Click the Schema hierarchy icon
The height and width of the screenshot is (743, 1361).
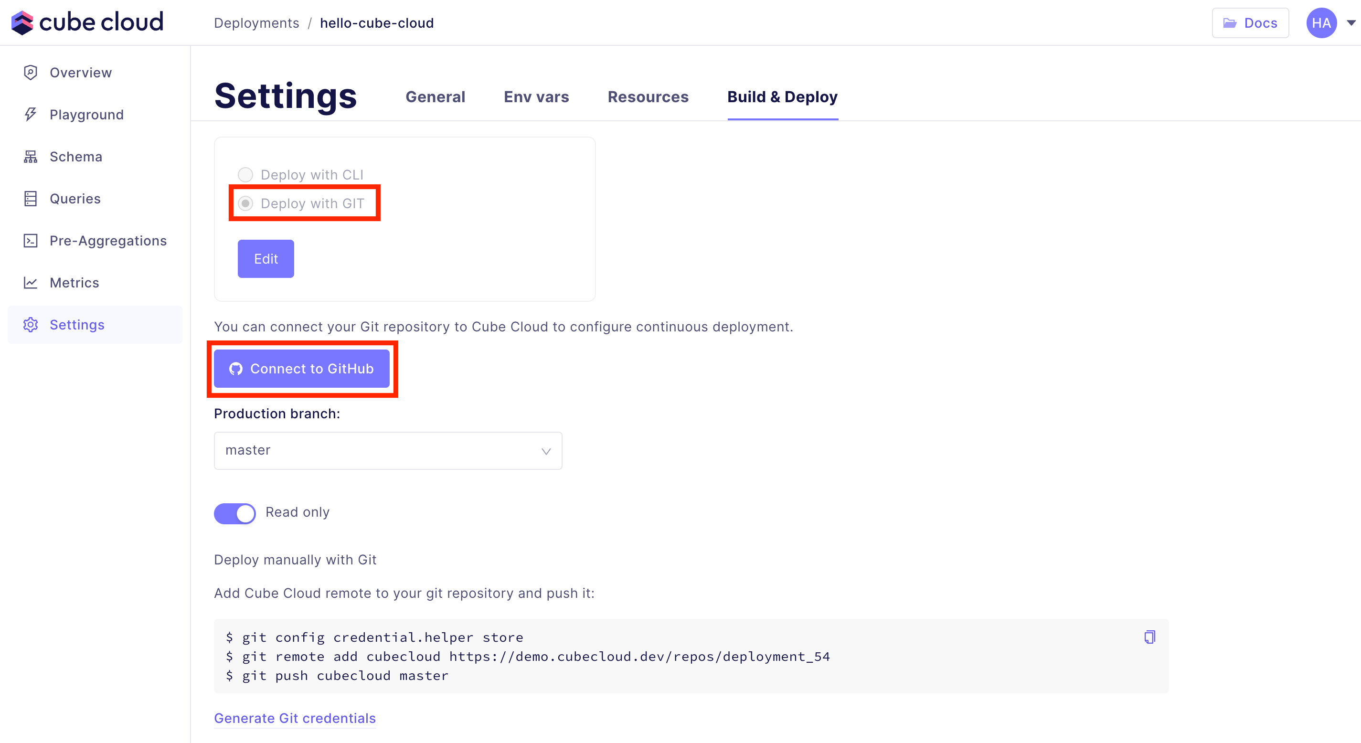[30, 157]
